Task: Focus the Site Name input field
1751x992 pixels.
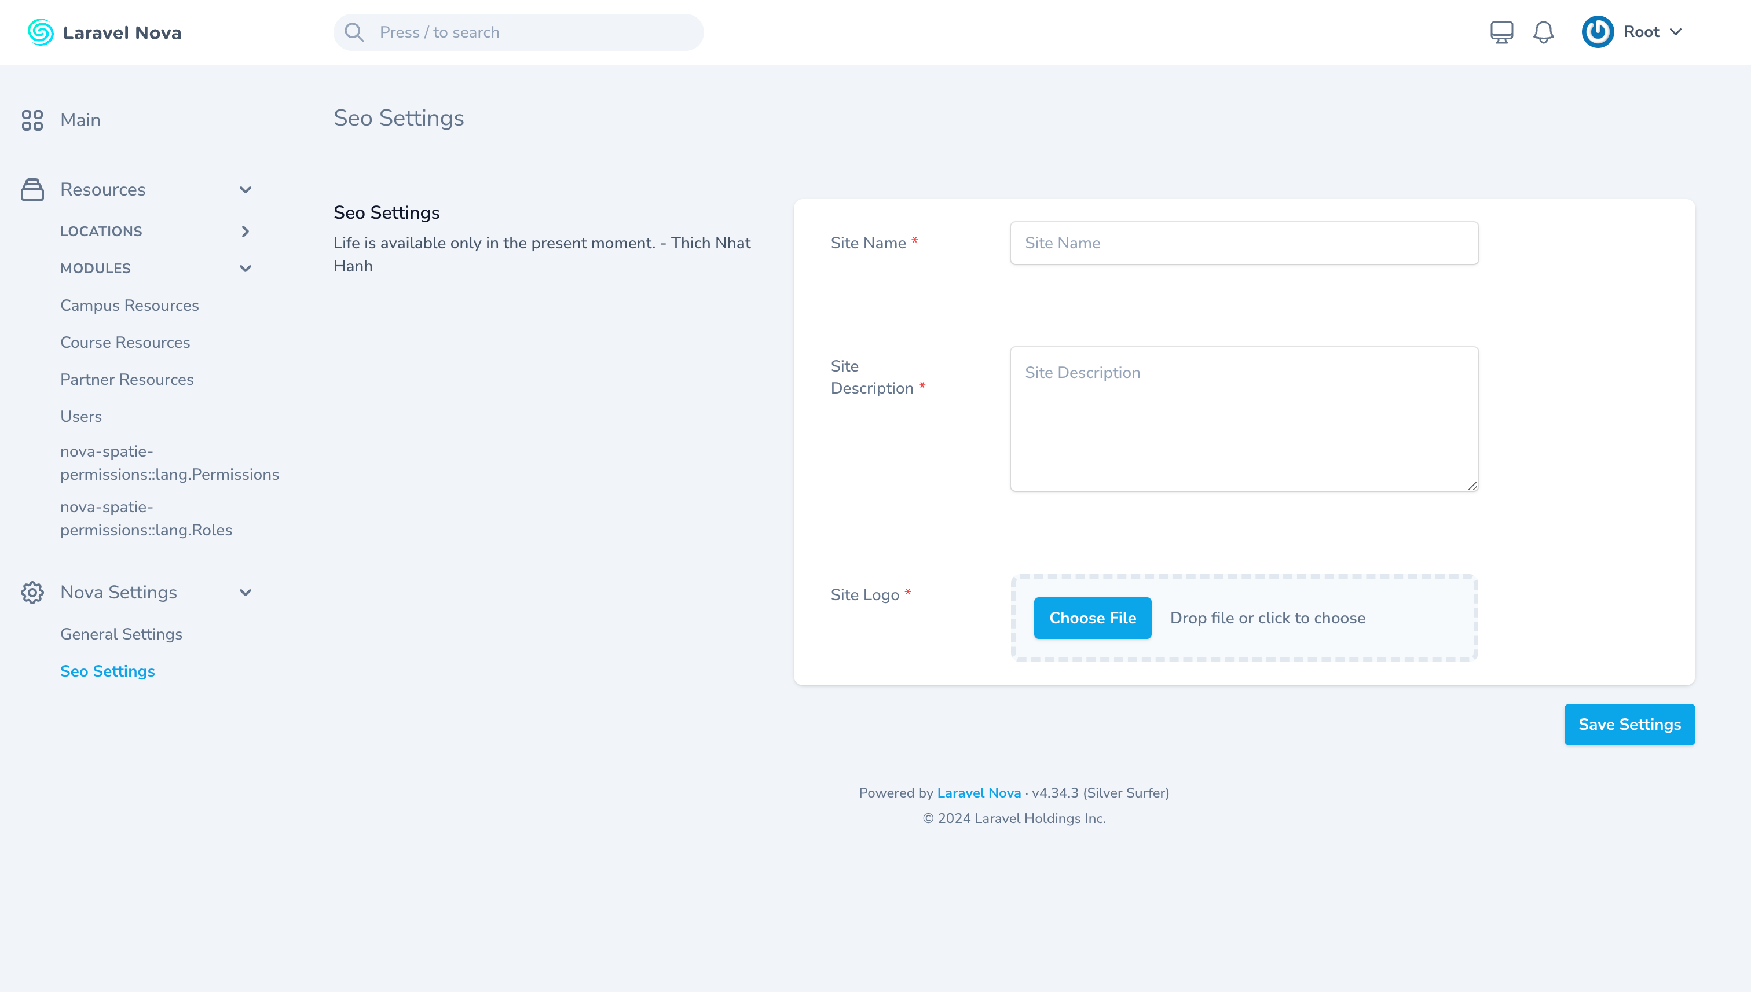Action: click(x=1244, y=243)
